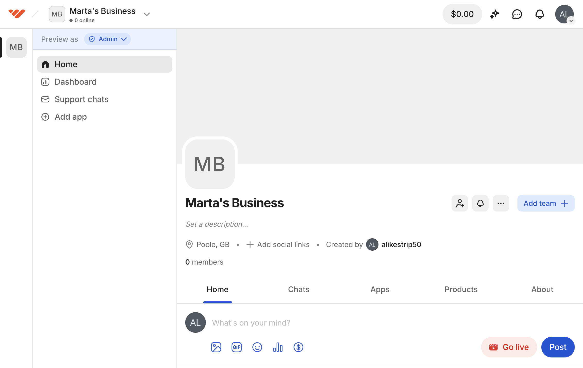Click the blue Post button
This screenshot has width=583, height=368.
pyautogui.click(x=558, y=347)
